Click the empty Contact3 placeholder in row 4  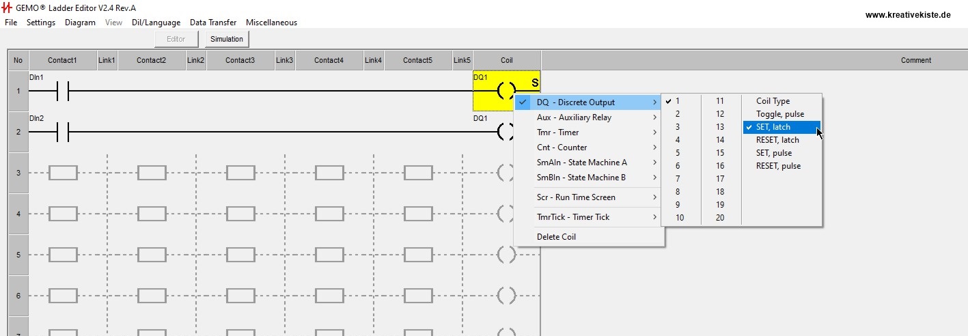click(x=240, y=214)
